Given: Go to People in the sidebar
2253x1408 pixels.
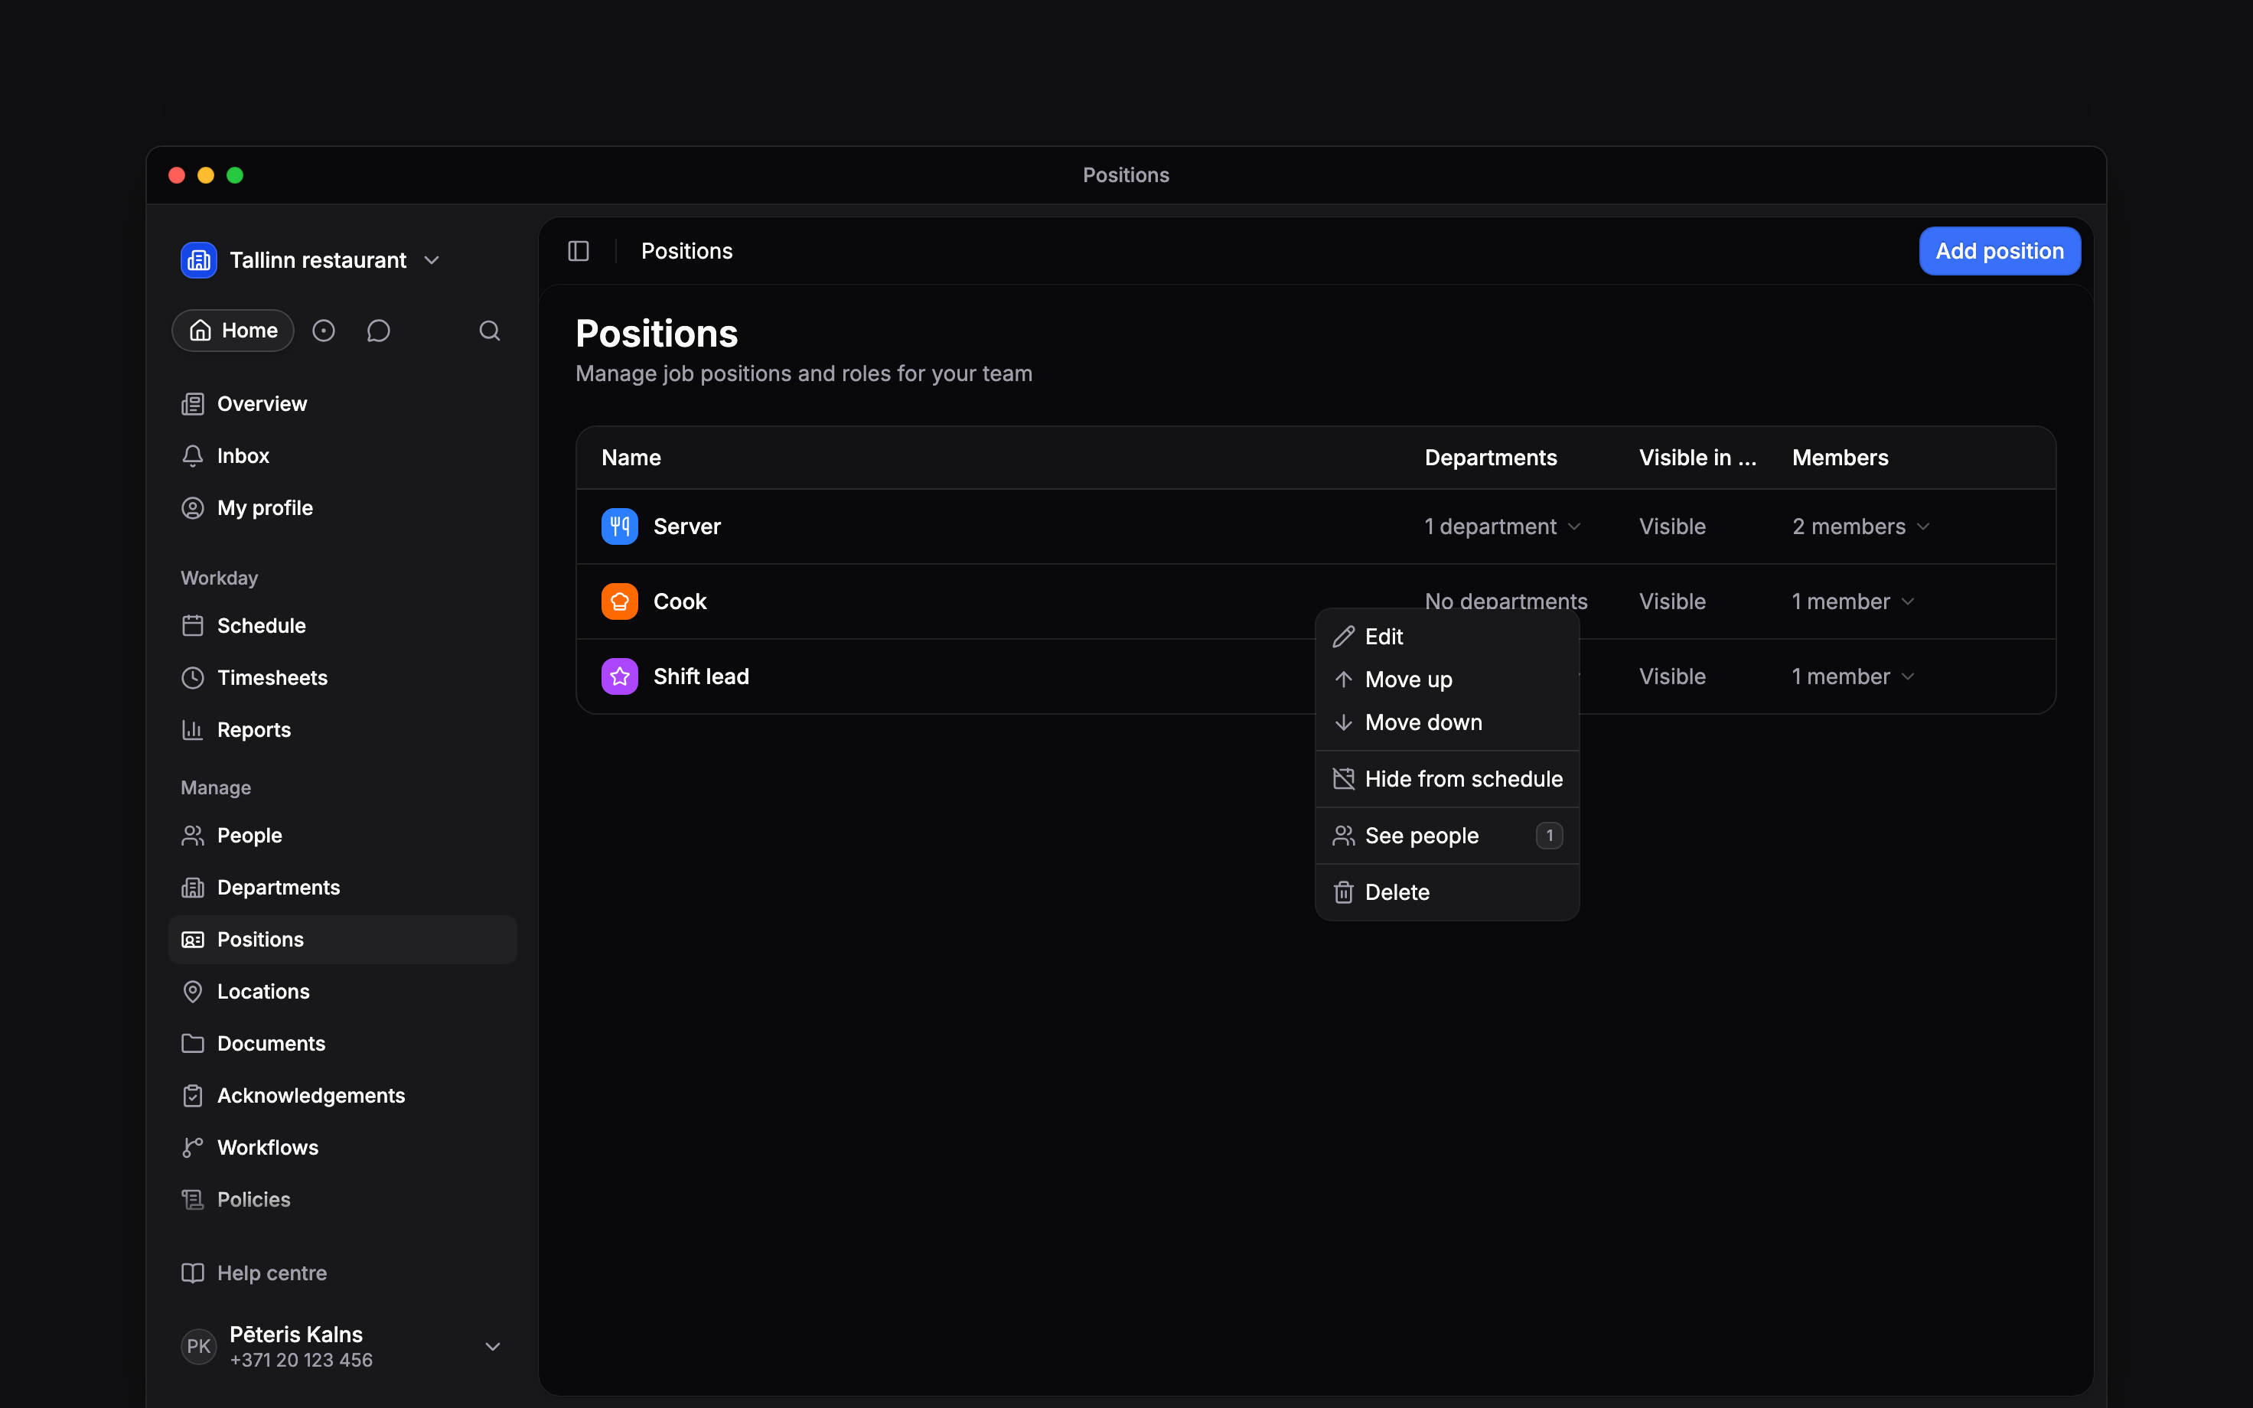Looking at the screenshot, I should [x=343, y=836].
